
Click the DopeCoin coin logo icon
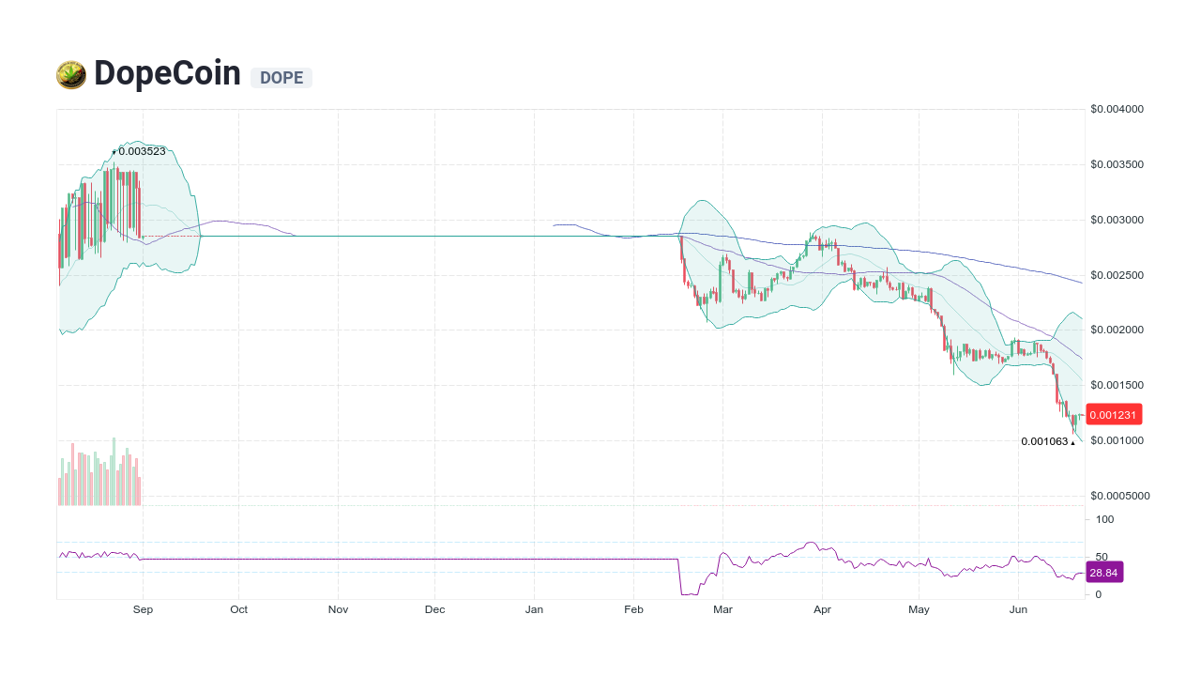click(x=71, y=75)
